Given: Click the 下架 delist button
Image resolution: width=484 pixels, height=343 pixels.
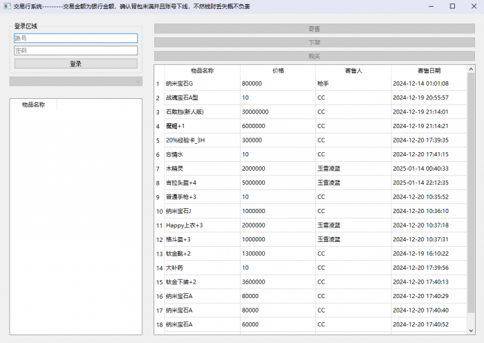Looking at the screenshot, I should pos(314,42).
